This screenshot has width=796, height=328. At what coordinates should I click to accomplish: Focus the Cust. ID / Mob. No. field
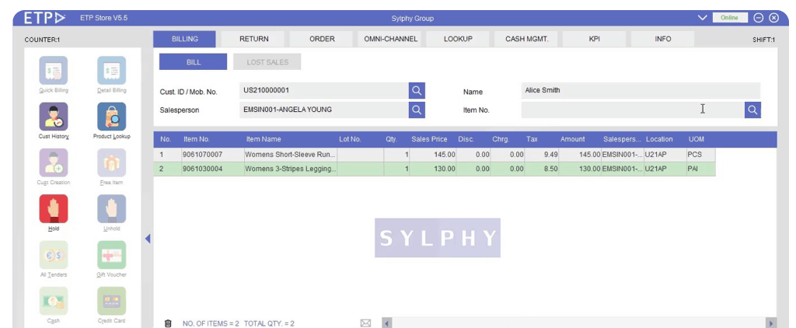coord(324,90)
